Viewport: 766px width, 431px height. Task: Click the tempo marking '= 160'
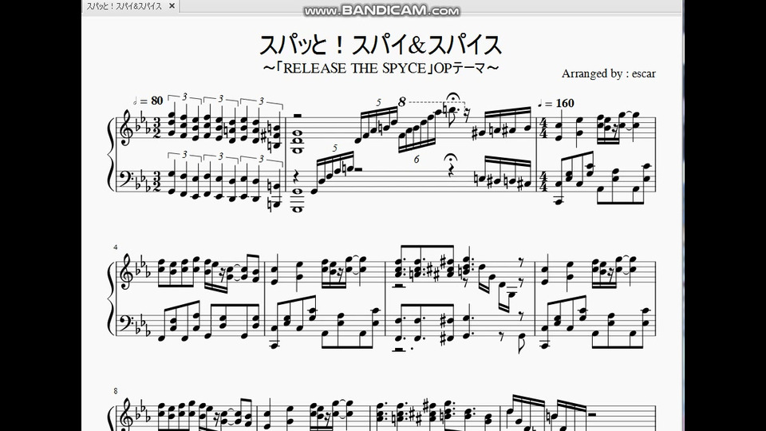coord(556,103)
